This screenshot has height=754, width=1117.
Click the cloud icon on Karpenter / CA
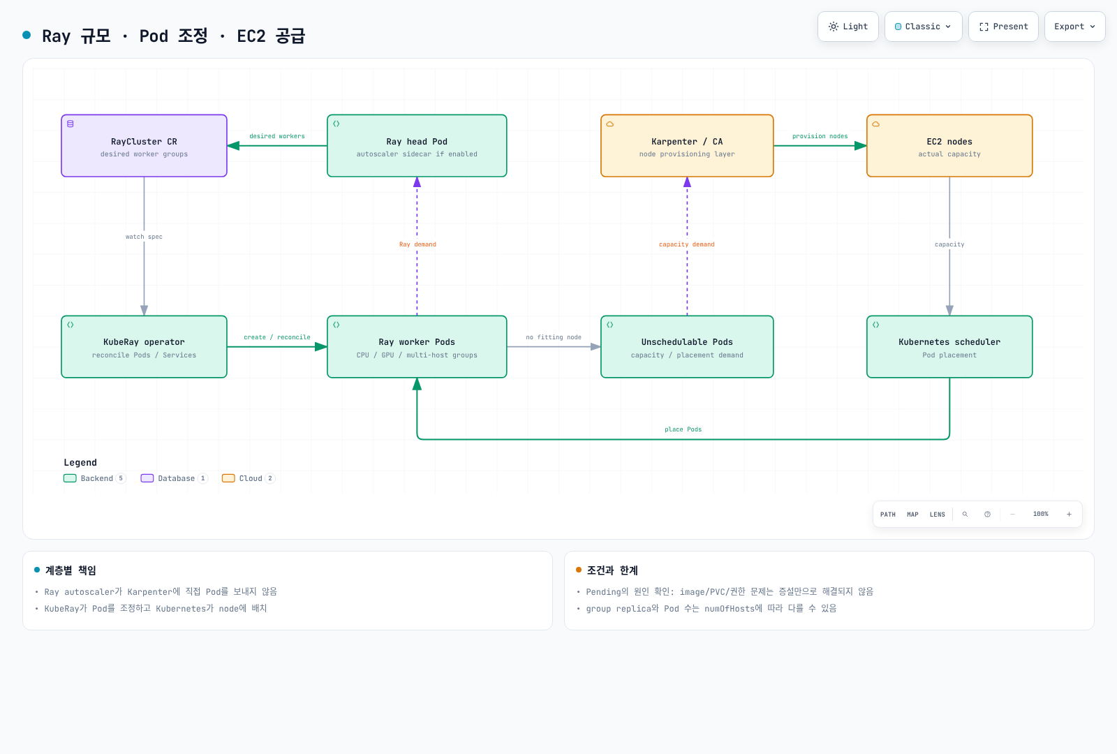(610, 124)
